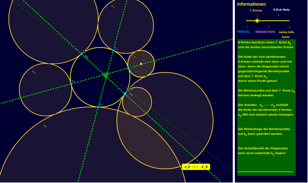Click the line 'Die Reihenfolge der Berührpunkte'

(264, 129)
